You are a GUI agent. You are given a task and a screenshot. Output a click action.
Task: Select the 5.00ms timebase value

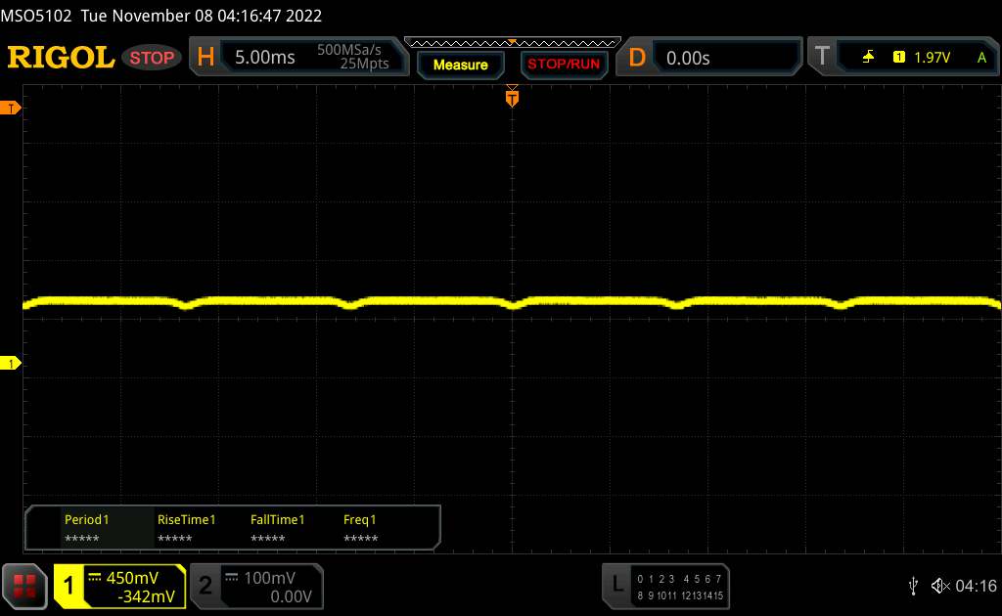[264, 58]
